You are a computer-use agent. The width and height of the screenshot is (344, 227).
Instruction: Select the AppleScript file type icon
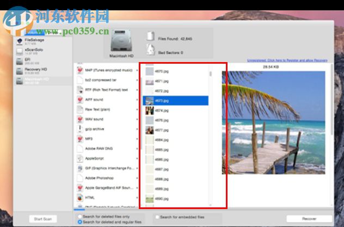(x=80, y=158)
